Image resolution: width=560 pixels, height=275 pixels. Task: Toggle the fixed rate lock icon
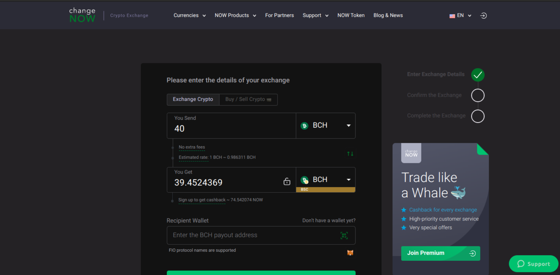point(287,181)
